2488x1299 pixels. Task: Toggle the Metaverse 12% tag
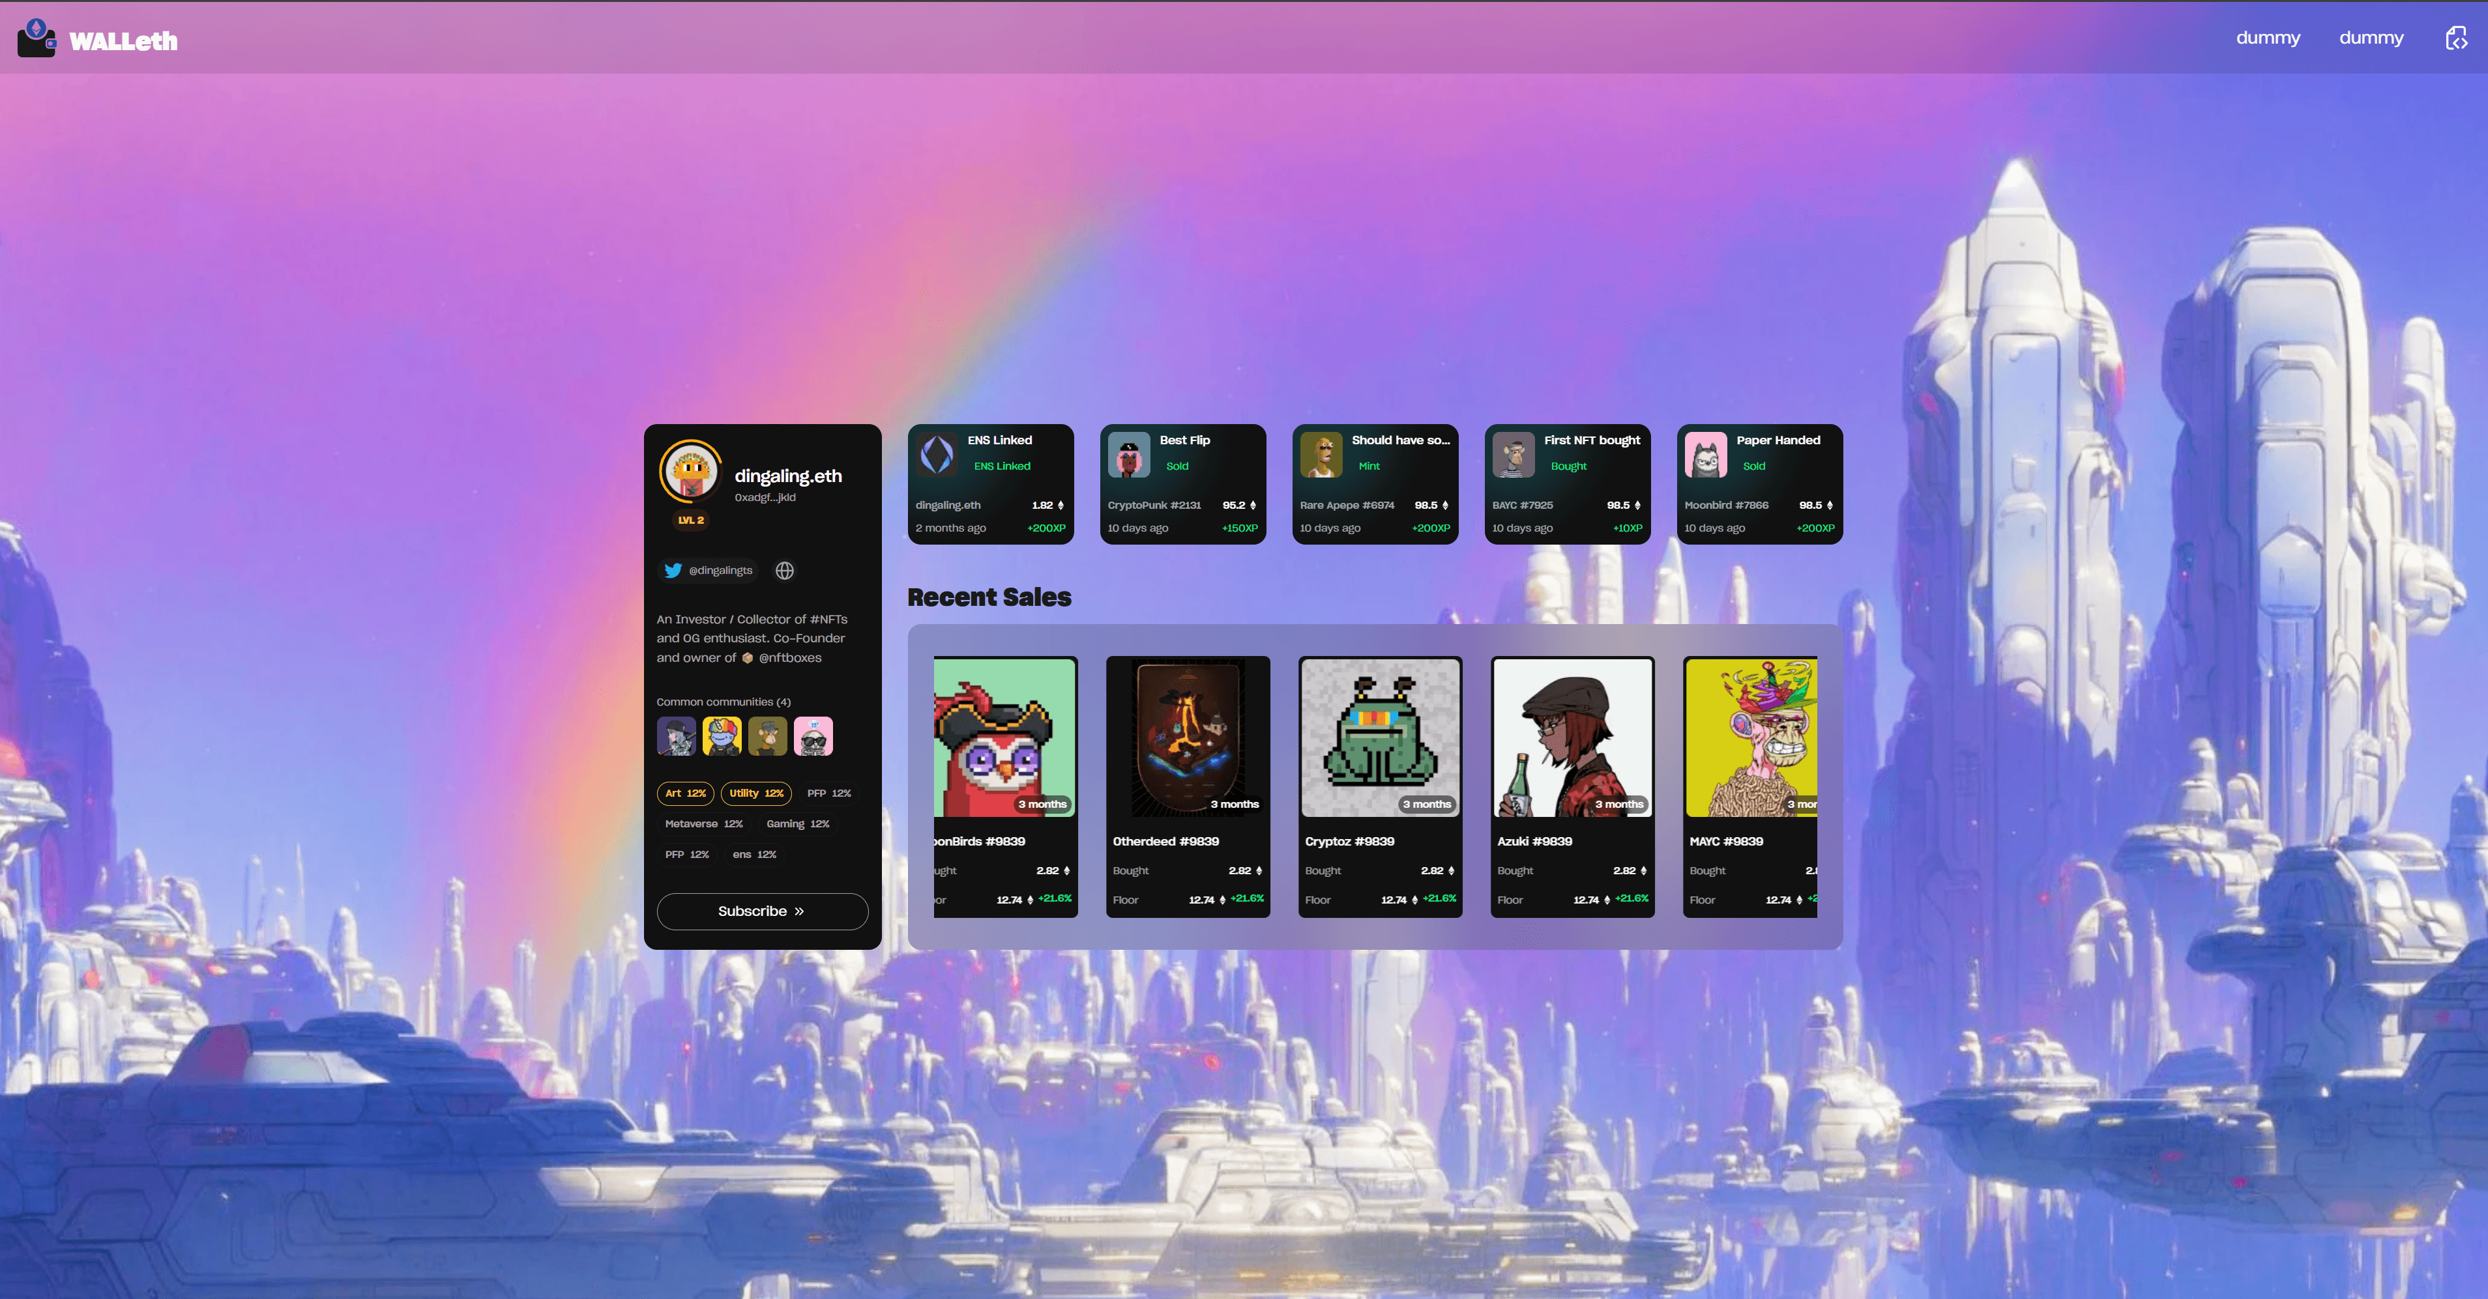pyautogui.click(x=703, y=824)
